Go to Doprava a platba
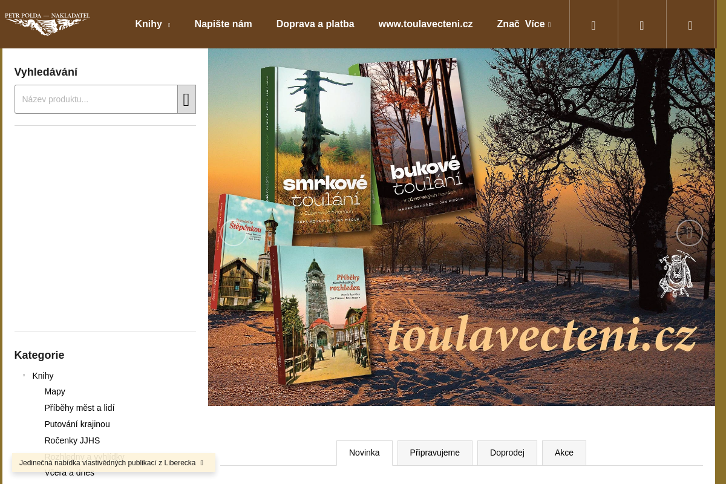 coord(315,24)
